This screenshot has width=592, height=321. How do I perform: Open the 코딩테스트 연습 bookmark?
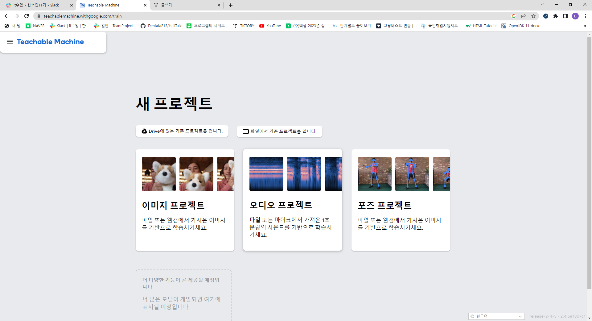click(396, 26)
